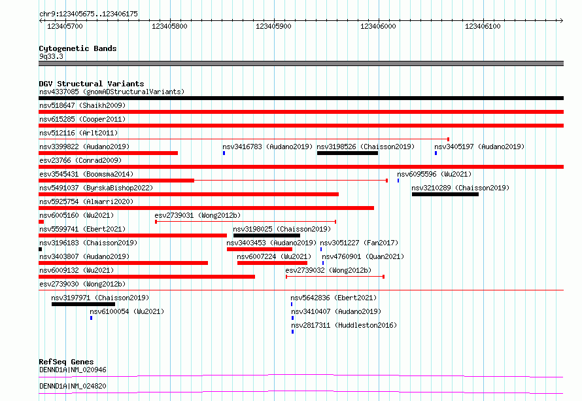This screenshot has width=582, height=401.
Task: Click the esv2739032 (Wong2012b) label
Action: pos(328,270)
